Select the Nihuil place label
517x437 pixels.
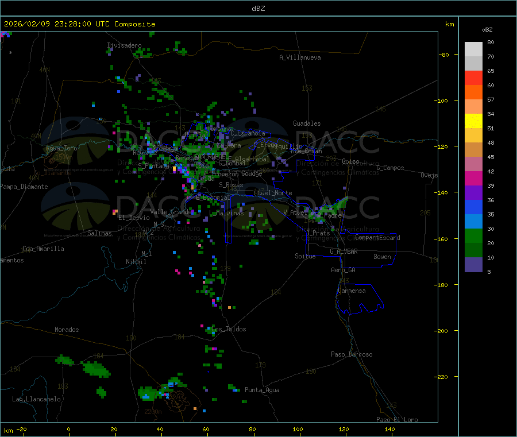pyautogui.click(x=136, y=262)
